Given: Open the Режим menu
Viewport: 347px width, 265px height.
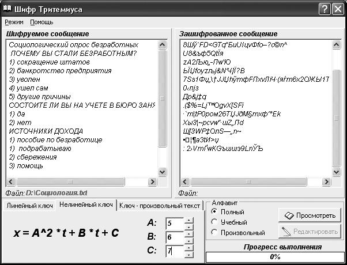Looking at the screenshot, I should pos(14,22).
